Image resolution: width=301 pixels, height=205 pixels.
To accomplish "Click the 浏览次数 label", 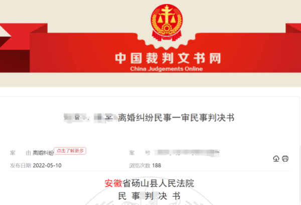I will [x=139, y=165].
